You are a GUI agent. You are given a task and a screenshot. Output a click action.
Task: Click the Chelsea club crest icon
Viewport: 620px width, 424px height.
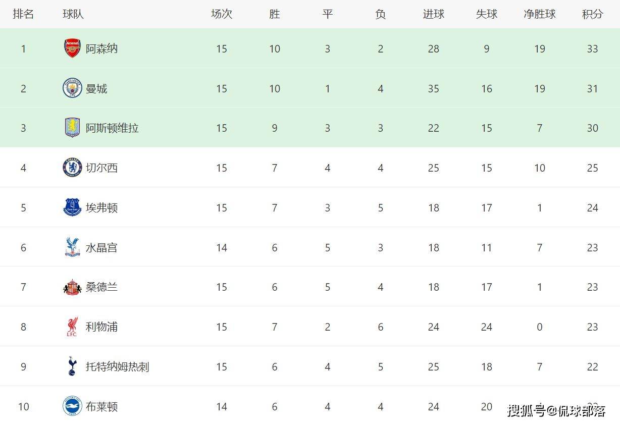pyautogui.click(x=72, y=168)
